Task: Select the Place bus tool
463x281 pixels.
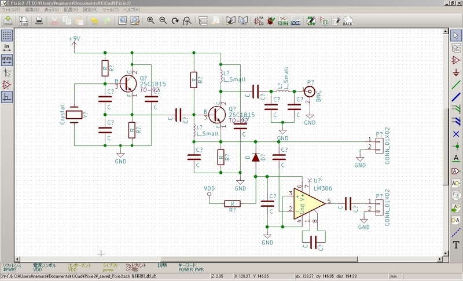Action: [456, 96]
